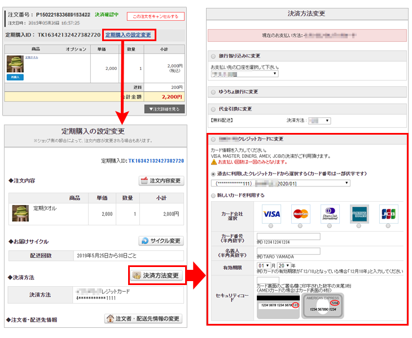Select the 代金引換に変更 radio option

click(213, 109)
